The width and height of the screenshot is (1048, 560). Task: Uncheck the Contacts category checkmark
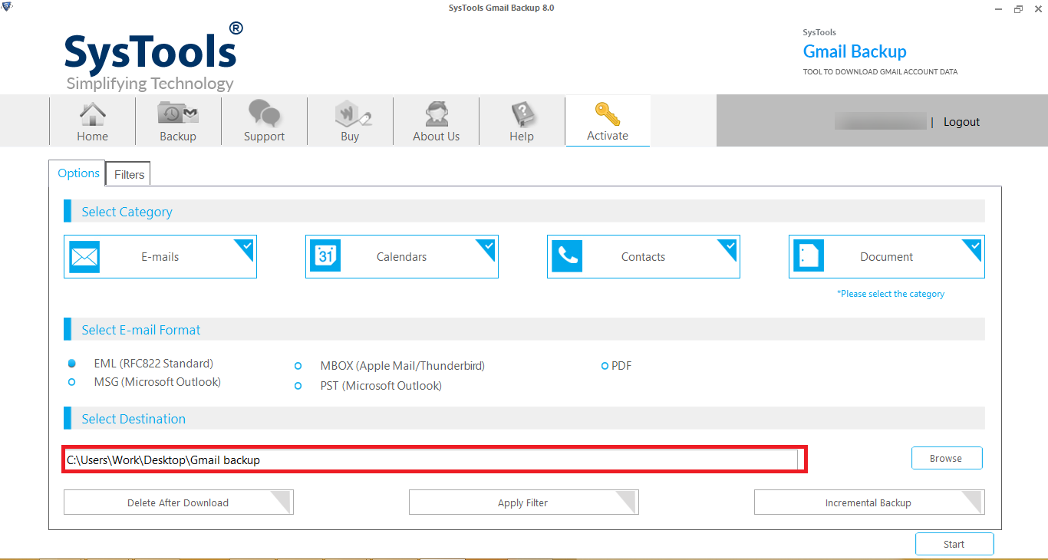tap(730, 247)
